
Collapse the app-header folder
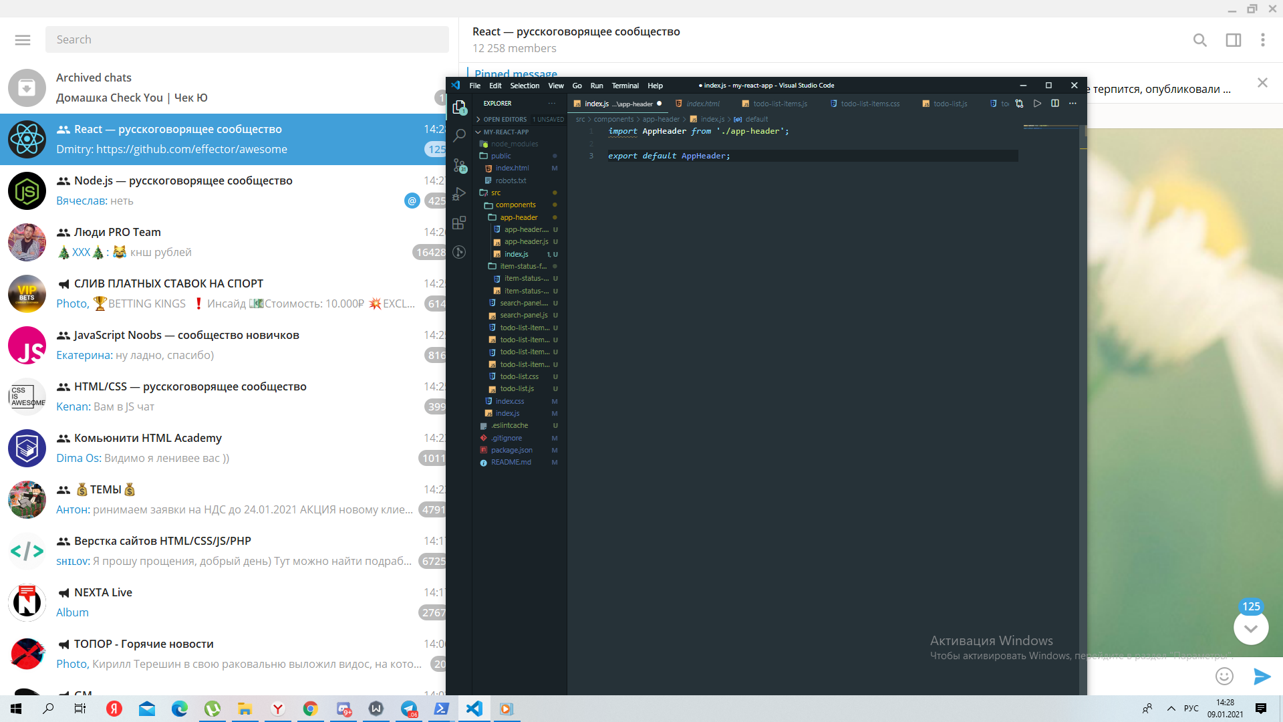tap(520, 217)
